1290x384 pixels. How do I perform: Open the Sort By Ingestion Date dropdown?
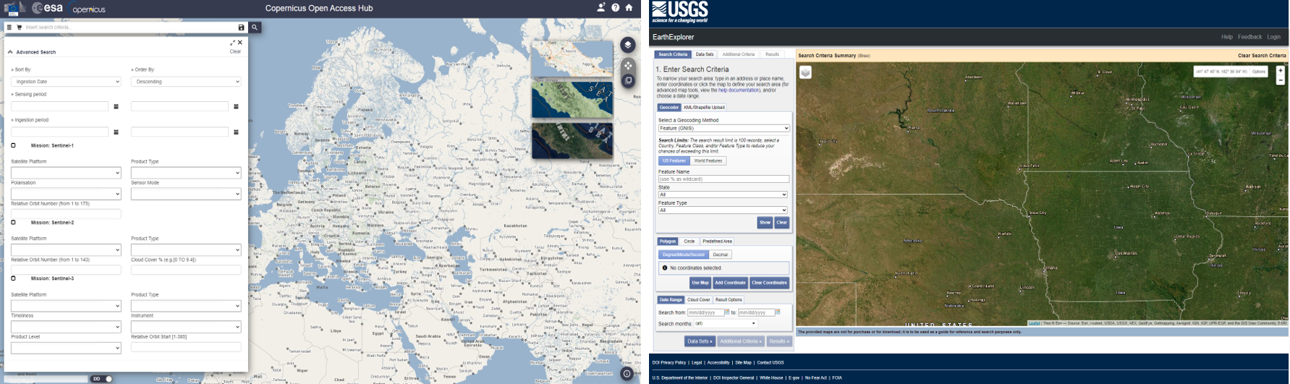pyautogui.click(x=66, y=82)
